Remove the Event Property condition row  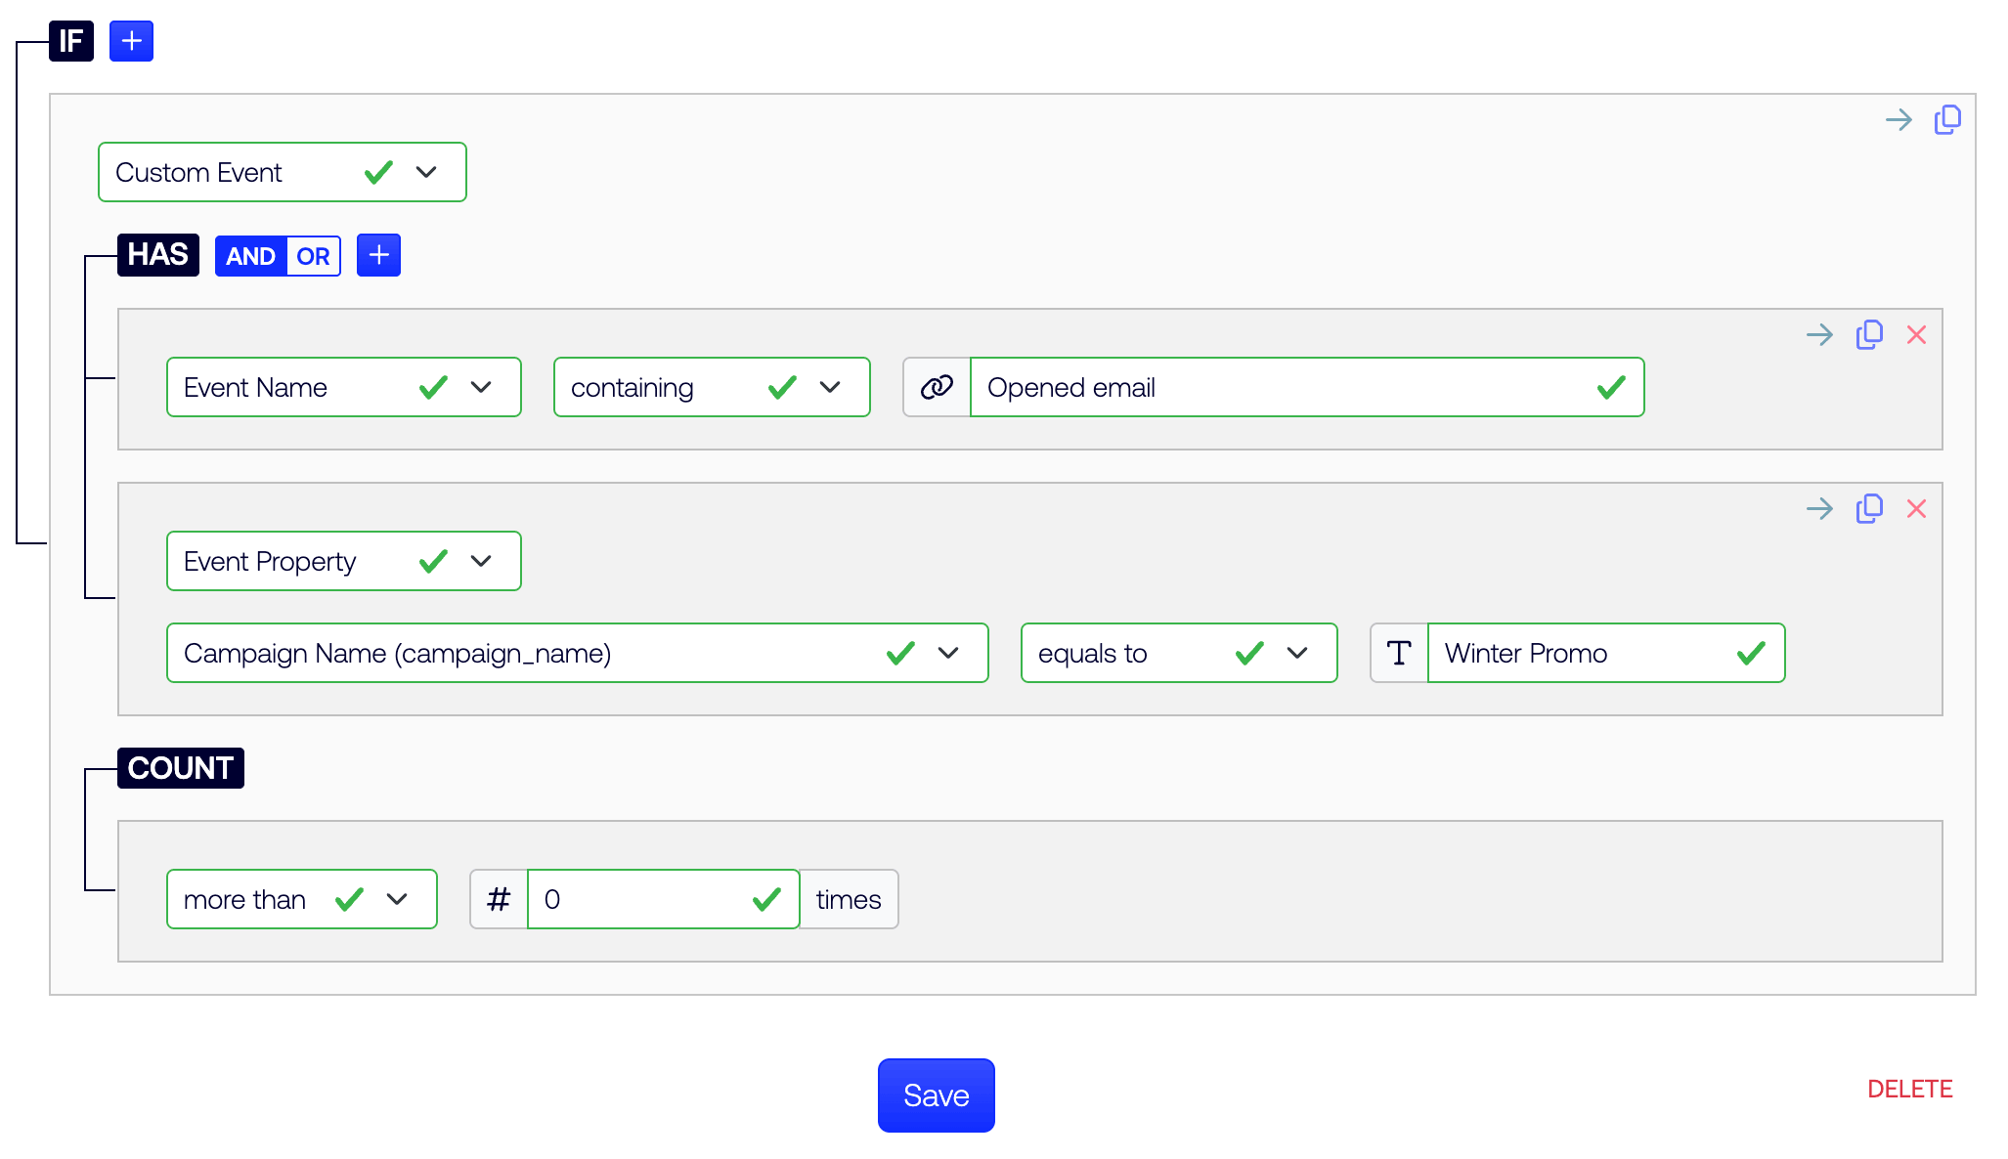(1916, 509)
